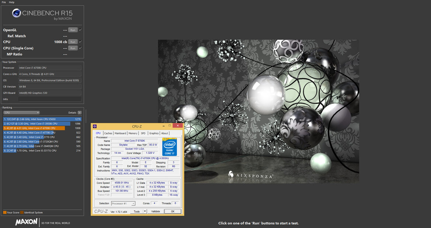Click the Tools button in CPU-Z
Image resolution: width=431 pixels, height=228 pixels.
coord(137,211)
